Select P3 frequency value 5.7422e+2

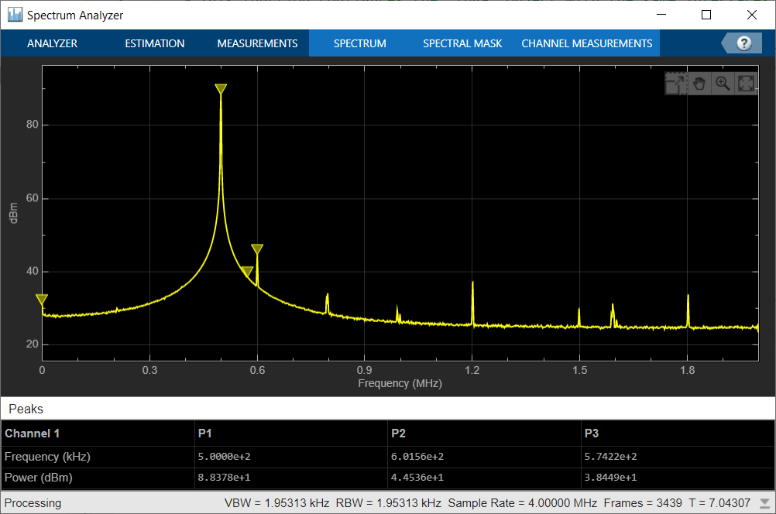pos(610,457)
